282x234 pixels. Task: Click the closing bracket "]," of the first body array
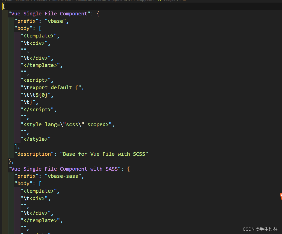coord(17,147)
